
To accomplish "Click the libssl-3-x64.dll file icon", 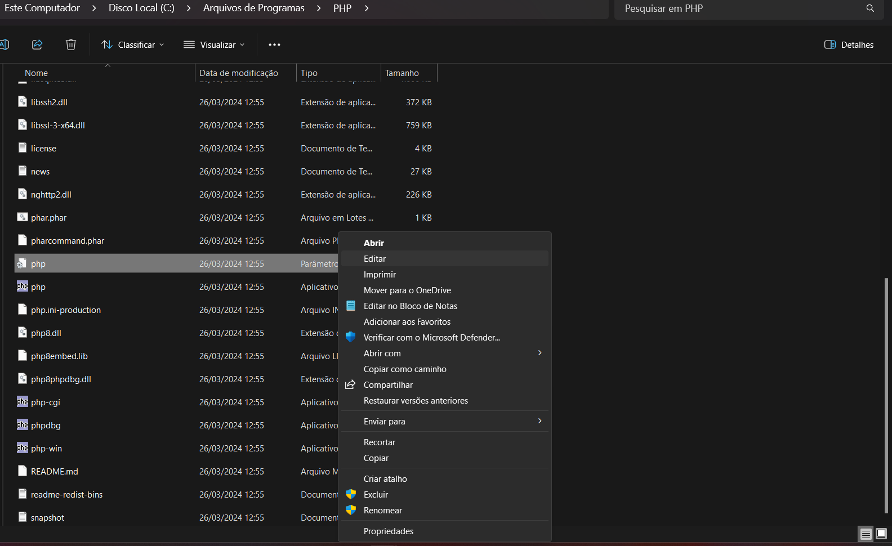I will pos(23,125).
